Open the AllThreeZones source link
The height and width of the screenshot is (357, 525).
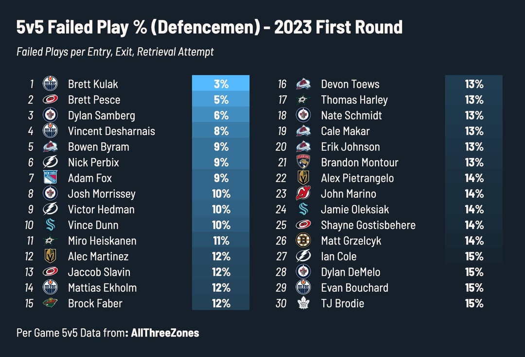[x=165, y=333]
